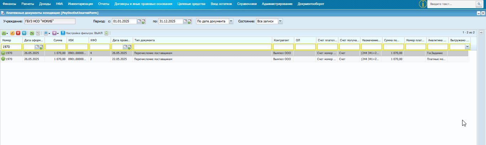Sort by the Тип документа column header
Viewport: 486px width, 145px height.
[203, 40]
